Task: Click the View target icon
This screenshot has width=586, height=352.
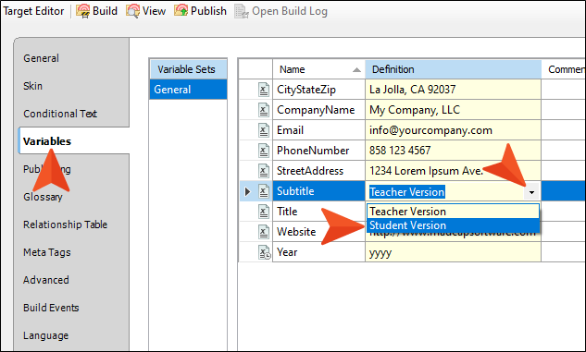Action: pyautogui.click(x=132, y=11)
